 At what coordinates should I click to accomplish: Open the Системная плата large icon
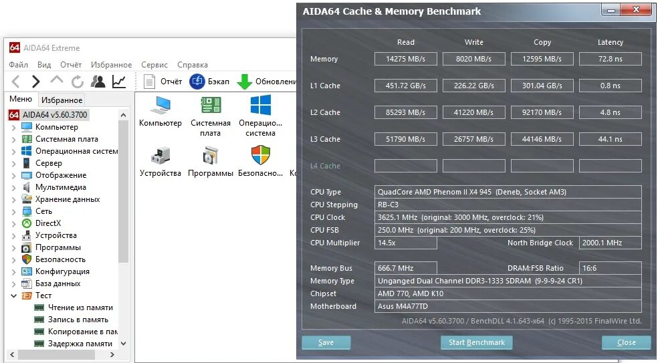211,105
